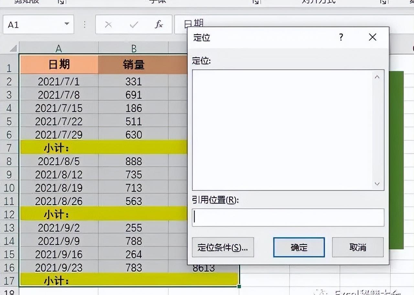Select the 小计: cell in row 12
Viewport: 414px width, 295px height.
59,214
